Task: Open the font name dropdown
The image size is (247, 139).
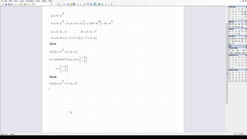Action: tap(50, 4)
